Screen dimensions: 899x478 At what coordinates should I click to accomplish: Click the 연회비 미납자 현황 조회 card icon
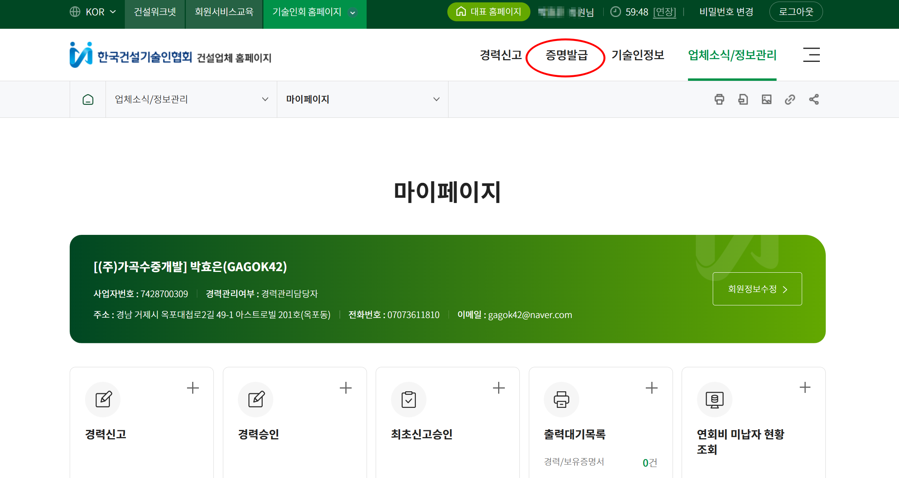click(x=714, y=399)
